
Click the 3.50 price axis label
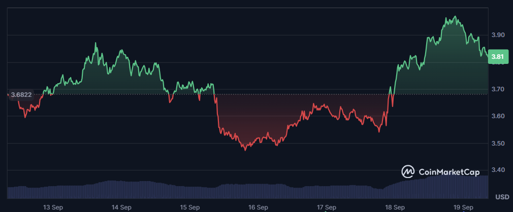pyautogui.click(x=498, y=143)
